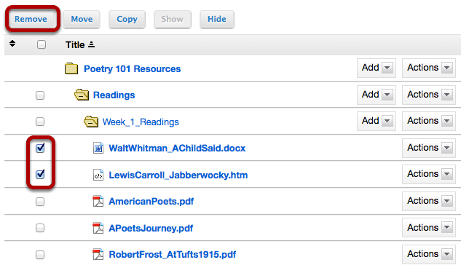Open the RobertFrost_AtTufts1915.pdf link

(173, 254)
